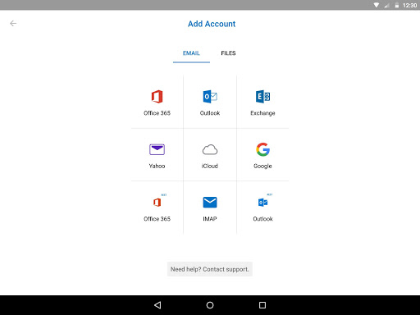Go back using the top-left arrow

point(13,24)
